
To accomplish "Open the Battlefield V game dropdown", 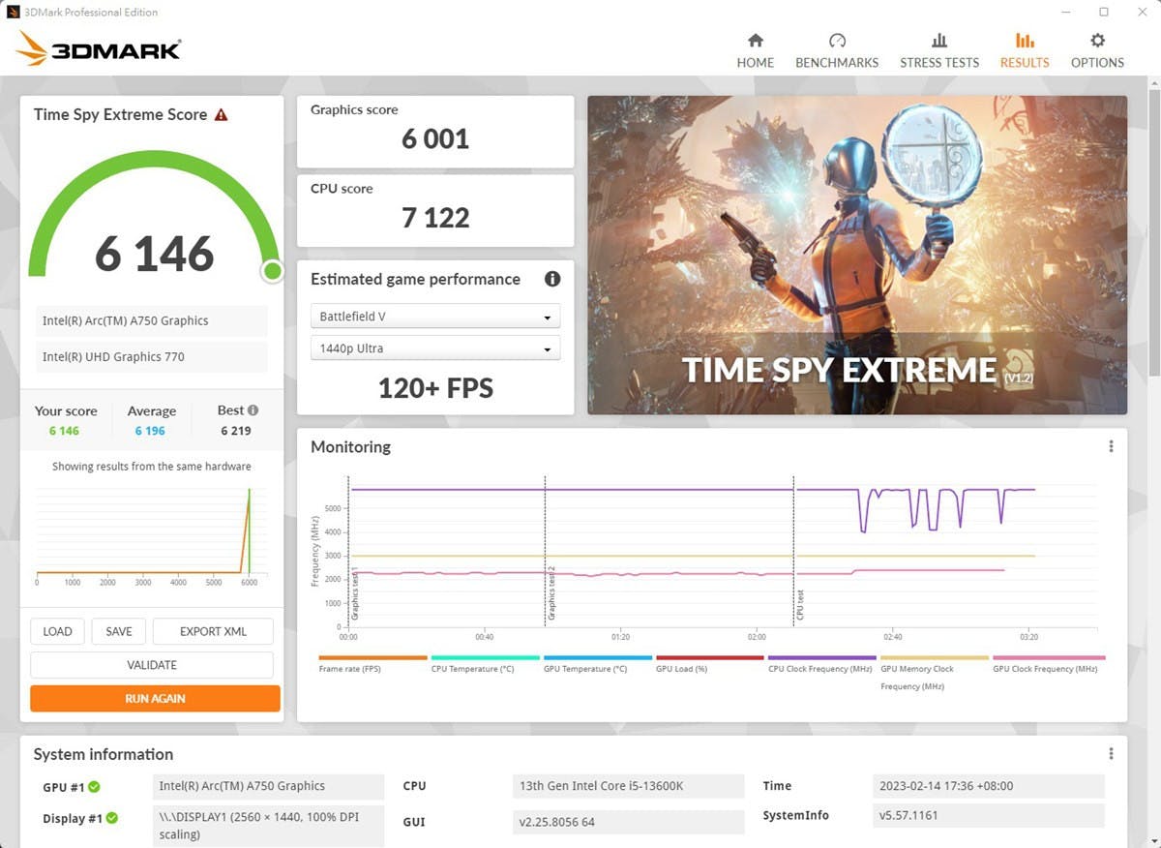I will coord(435,317).
